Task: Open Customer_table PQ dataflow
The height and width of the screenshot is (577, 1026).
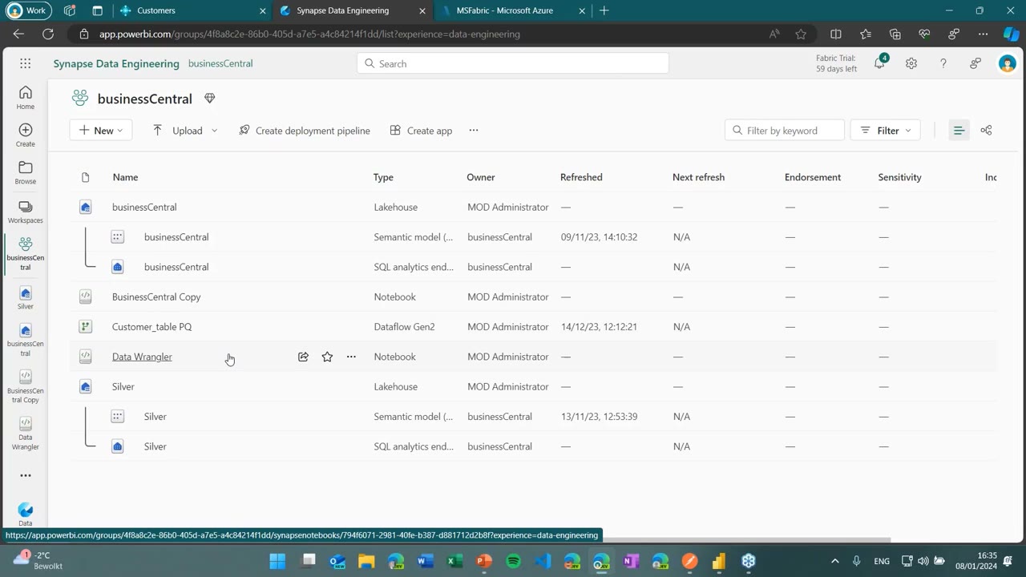Action: [151, 326]
